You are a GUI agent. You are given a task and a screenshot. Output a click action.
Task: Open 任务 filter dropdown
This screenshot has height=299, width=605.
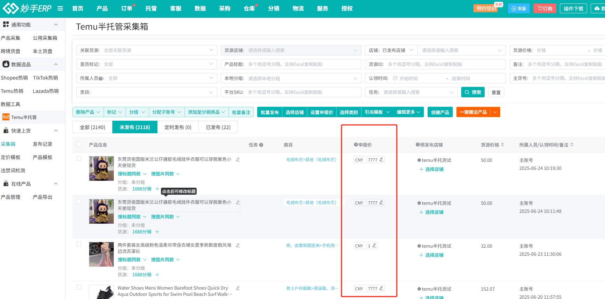tap(411, 92)
